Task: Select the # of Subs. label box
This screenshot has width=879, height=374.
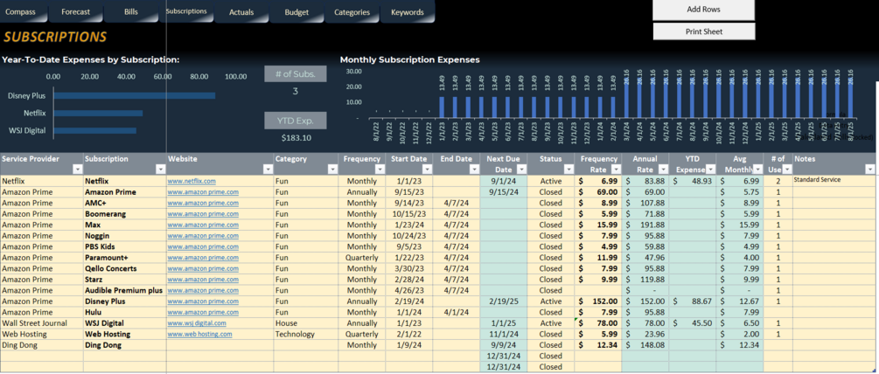Action: coord(296,74)
